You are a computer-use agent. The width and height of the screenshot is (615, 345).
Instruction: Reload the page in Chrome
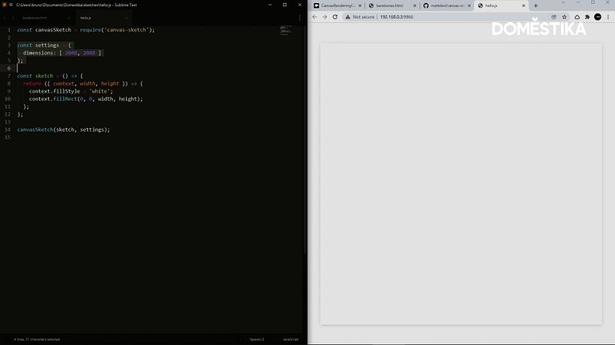[x=335, y=16]
